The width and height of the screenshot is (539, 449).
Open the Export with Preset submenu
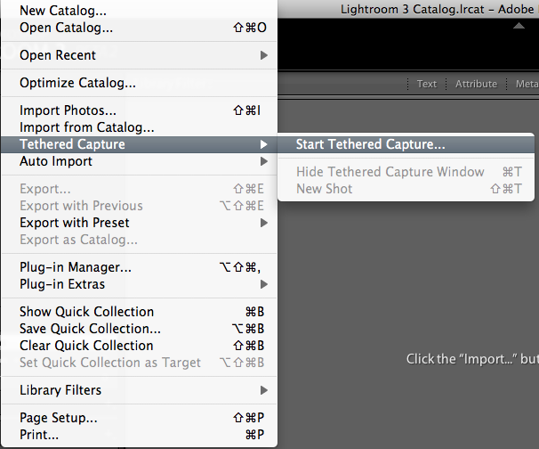coord(75,223)
